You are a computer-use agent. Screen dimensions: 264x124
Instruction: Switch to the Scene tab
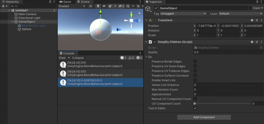coord(83,2)
